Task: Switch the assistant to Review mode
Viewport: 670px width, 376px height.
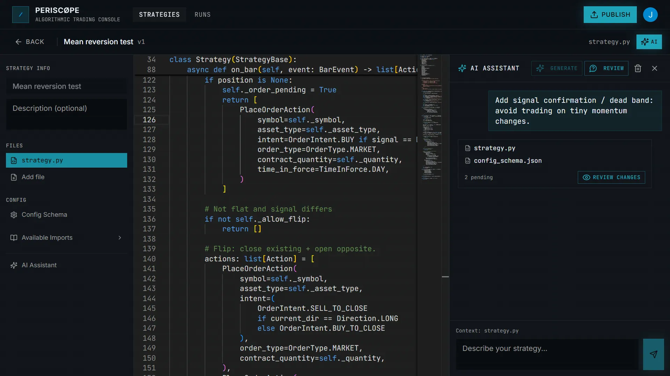Action: click(x=606, y=68)
